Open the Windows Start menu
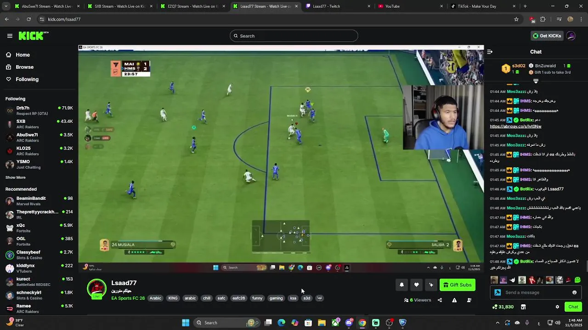588x330 pixels. [186, 323]
